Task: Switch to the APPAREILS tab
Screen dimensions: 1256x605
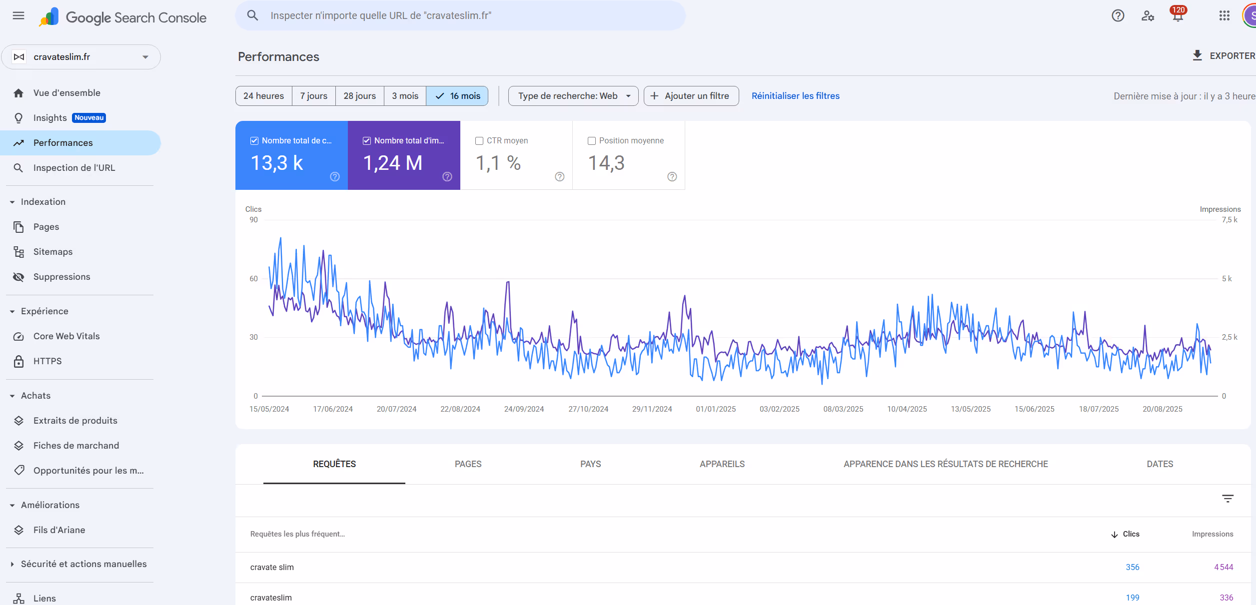Action: click(x=722, y=464)
